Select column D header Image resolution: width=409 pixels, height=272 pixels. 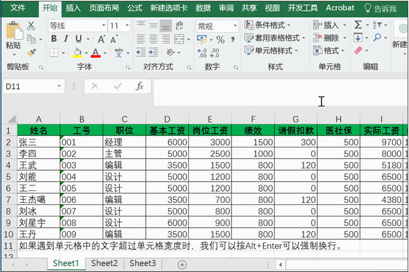tap(167, 119)
